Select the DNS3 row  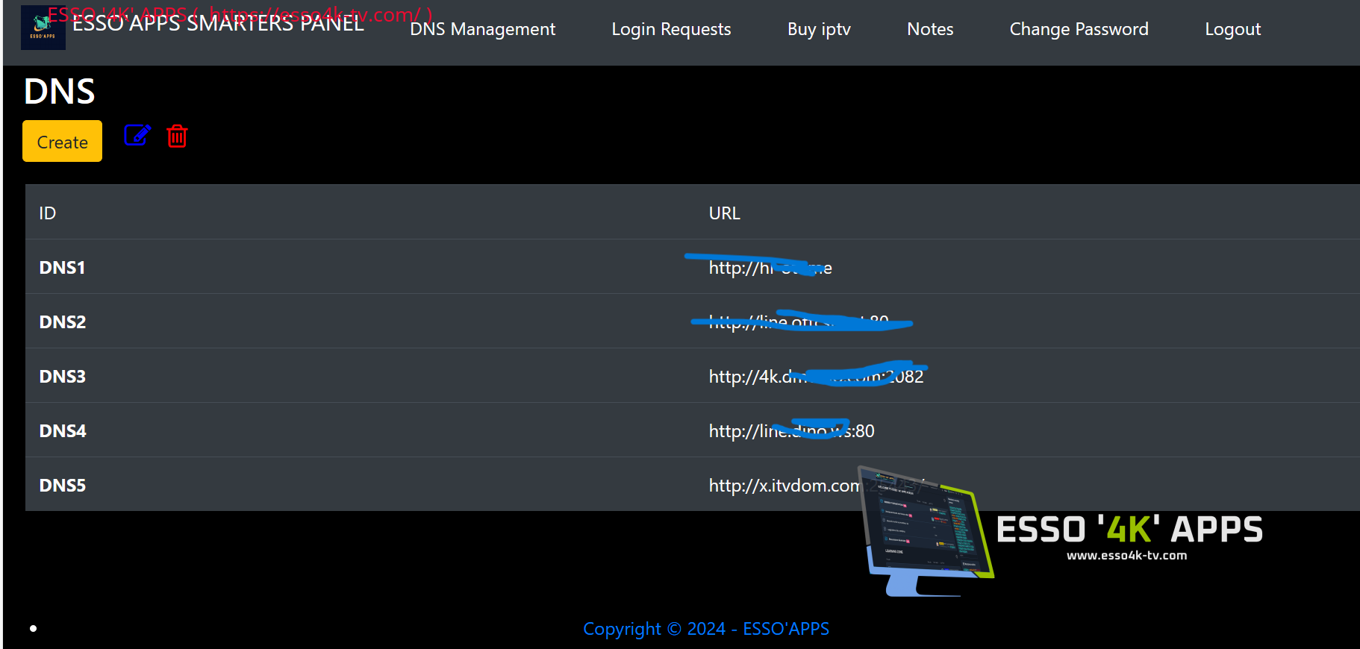[x=62, y=376]
